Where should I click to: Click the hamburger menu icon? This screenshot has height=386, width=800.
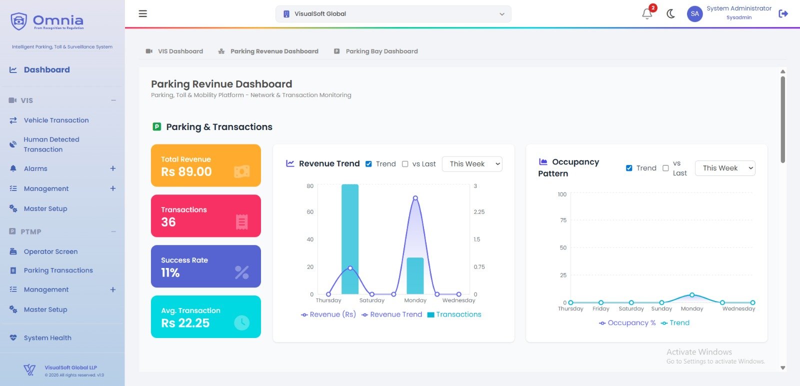[x=143, y=13]
